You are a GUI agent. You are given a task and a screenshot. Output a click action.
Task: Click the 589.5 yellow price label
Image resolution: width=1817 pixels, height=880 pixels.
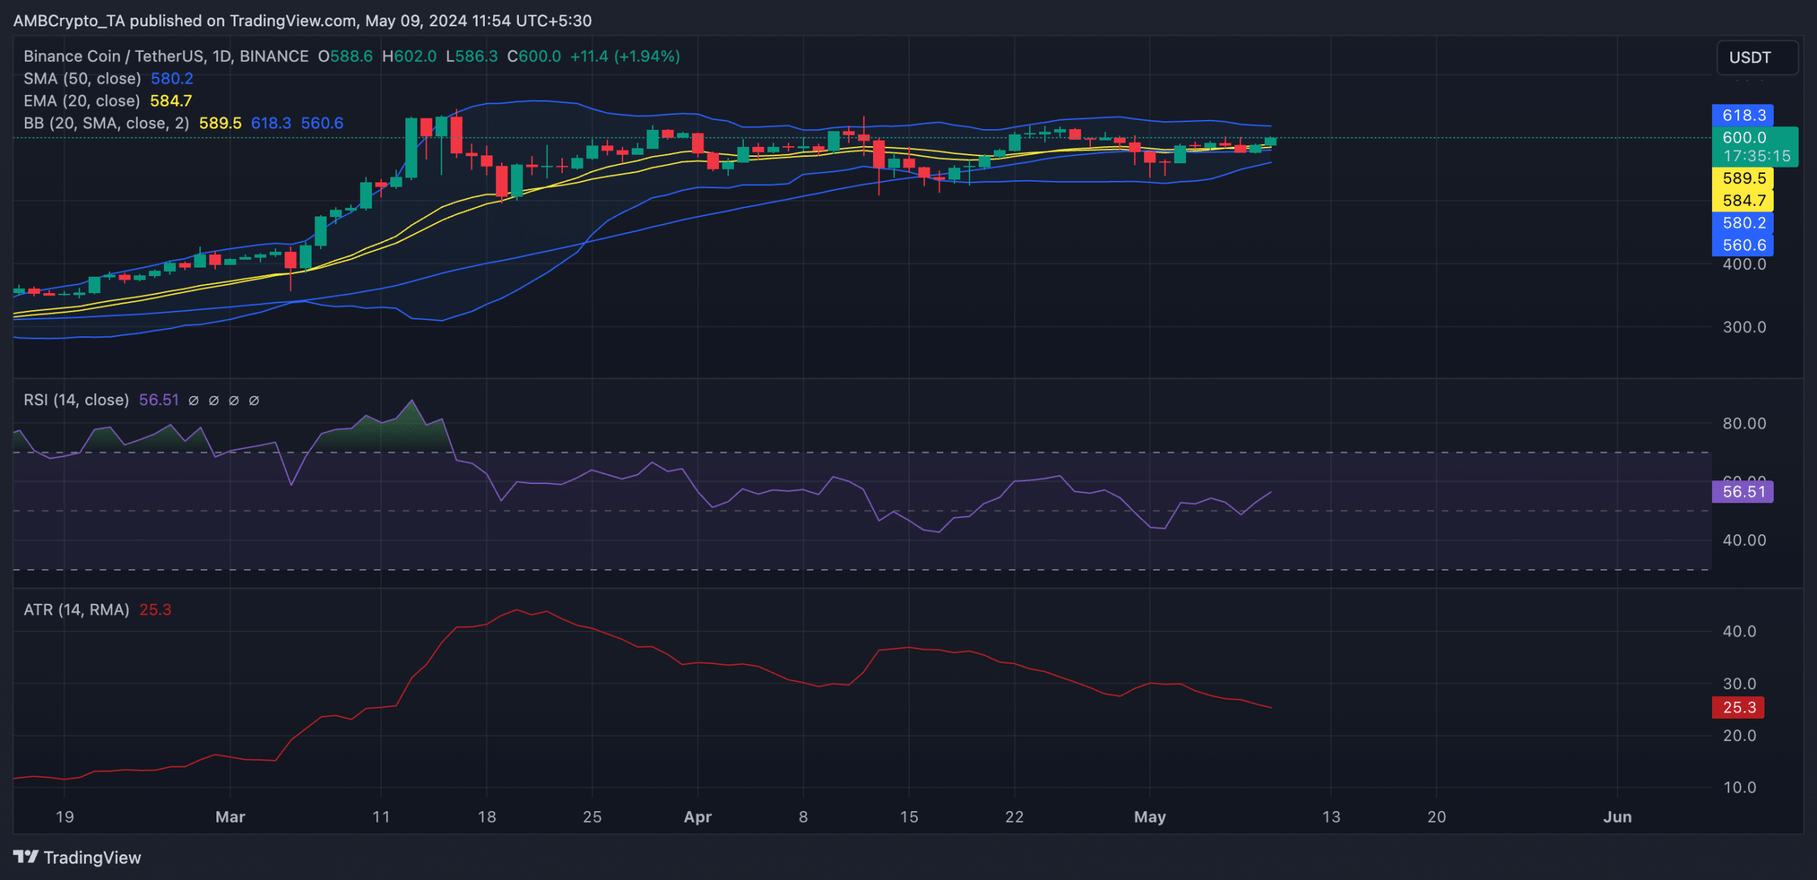click(1742, 178)
